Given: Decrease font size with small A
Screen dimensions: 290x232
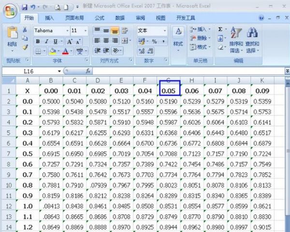Looking at the screenshot, I should (78, 42).
